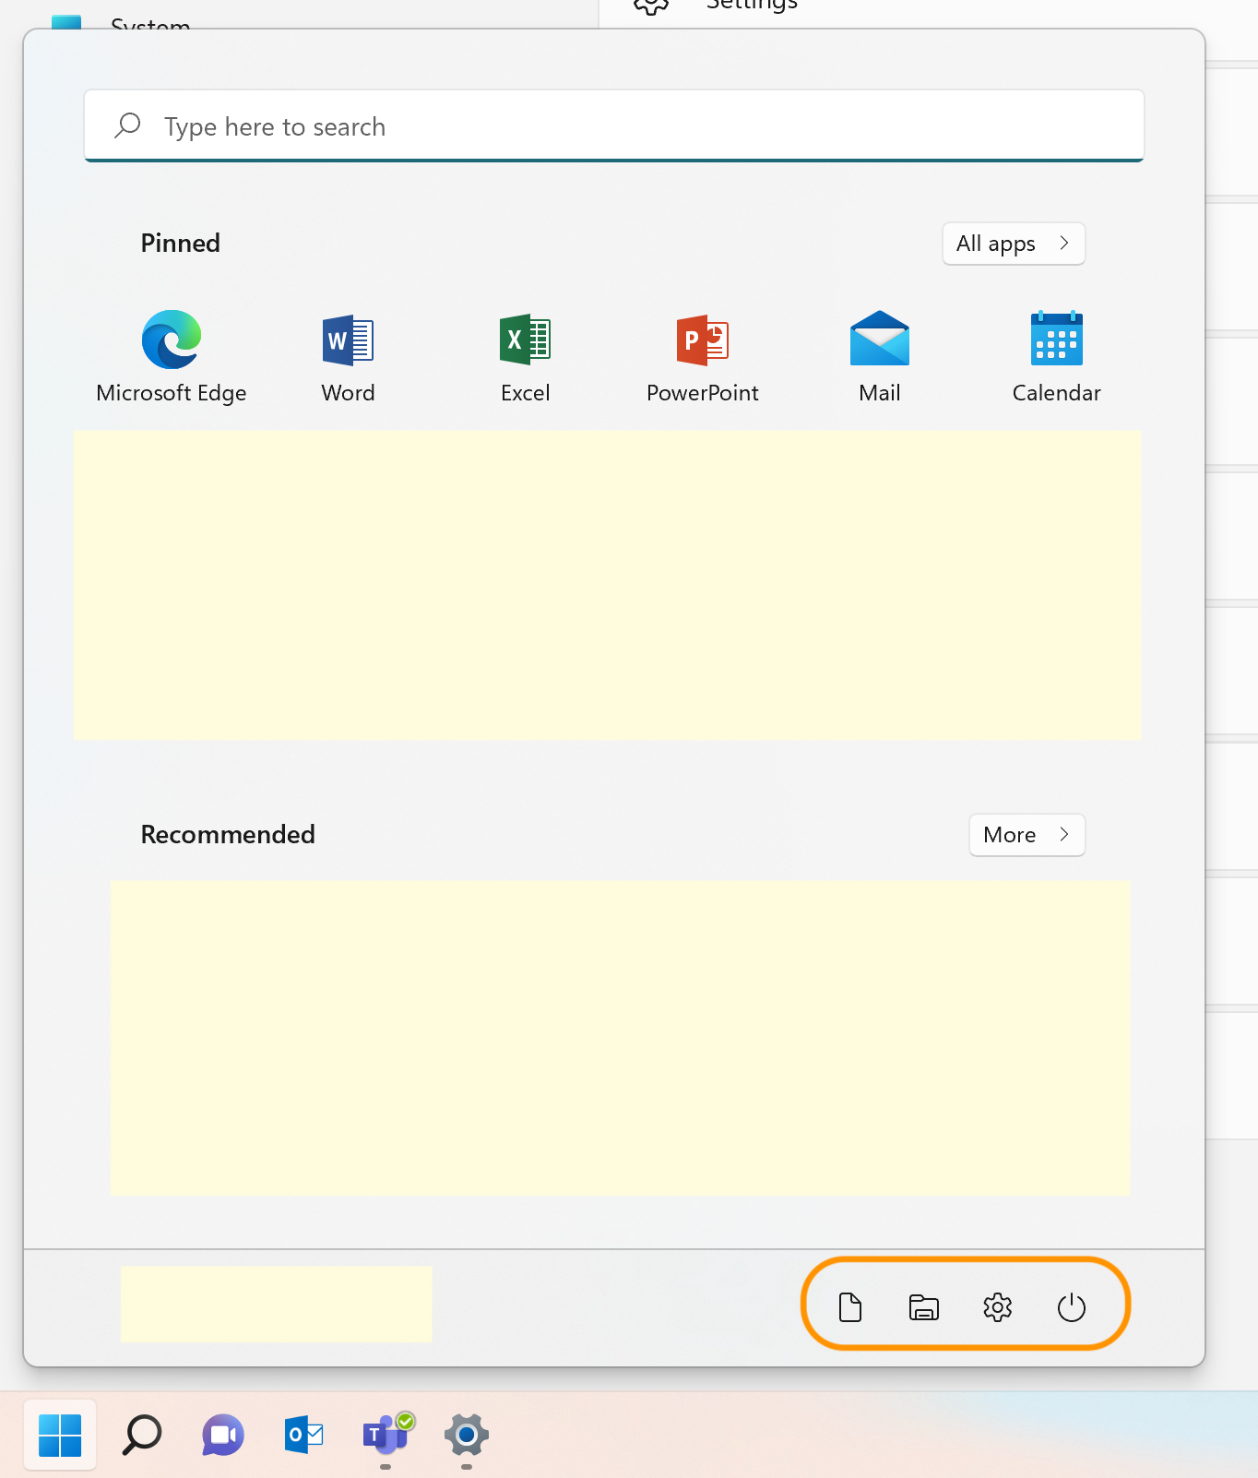
Task: Click the Power button in Start menu
Action: pyautogui.click(x=1071, y=1307)
